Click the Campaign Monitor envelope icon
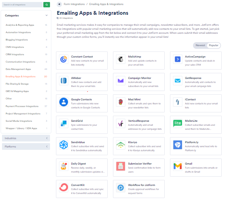This screenshot has height=199, width=226. pos(120,81)
